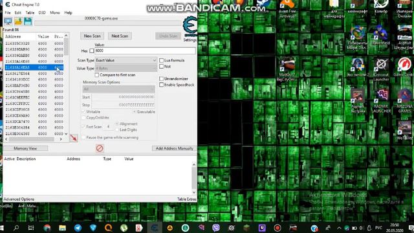This screenshot has width=414, height=233.
Task: Open RADMIR LAUNCHER desktop shortcut
Action: pyautogui.click(x=382, y=101)
